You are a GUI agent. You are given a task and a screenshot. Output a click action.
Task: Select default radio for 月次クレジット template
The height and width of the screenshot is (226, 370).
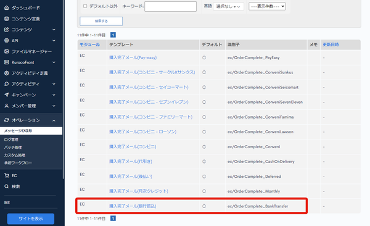tap(204, 191)
